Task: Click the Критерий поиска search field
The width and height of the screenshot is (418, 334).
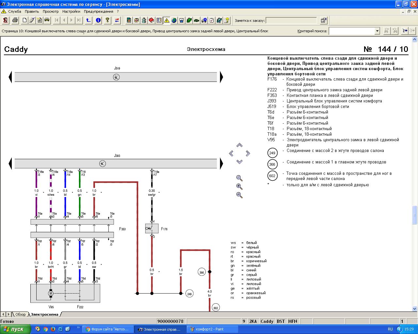Action: click(352, 31)
